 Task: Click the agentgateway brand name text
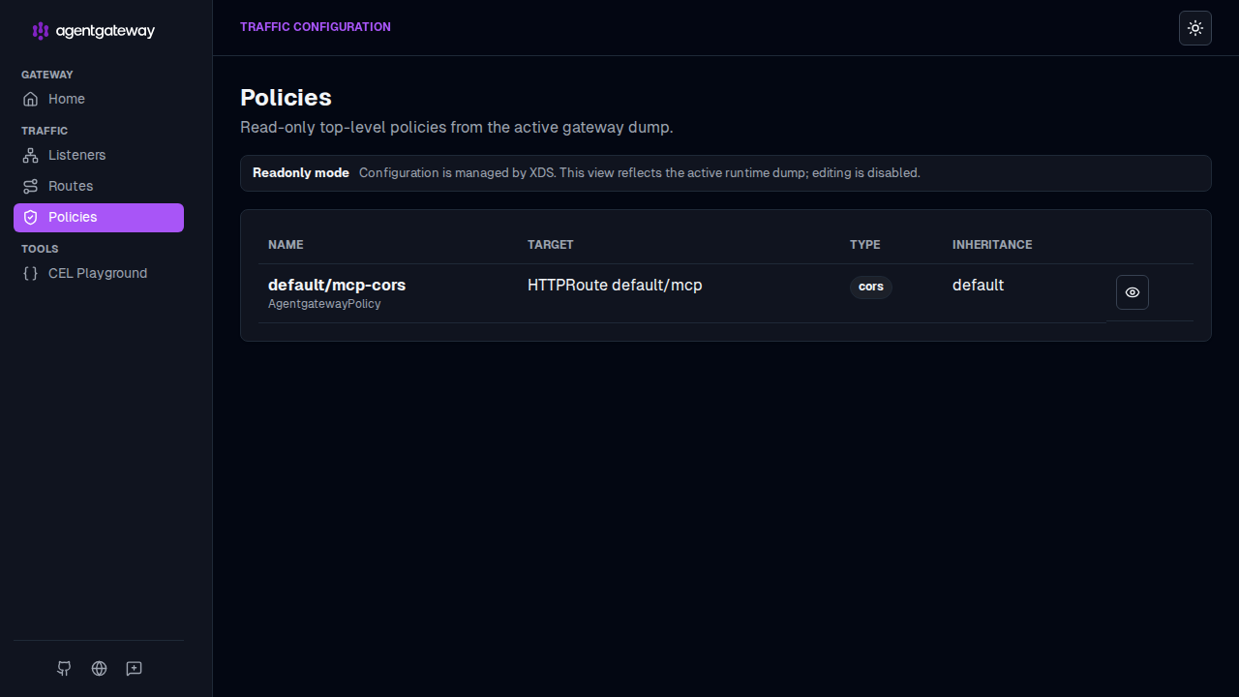pos(106,31)
